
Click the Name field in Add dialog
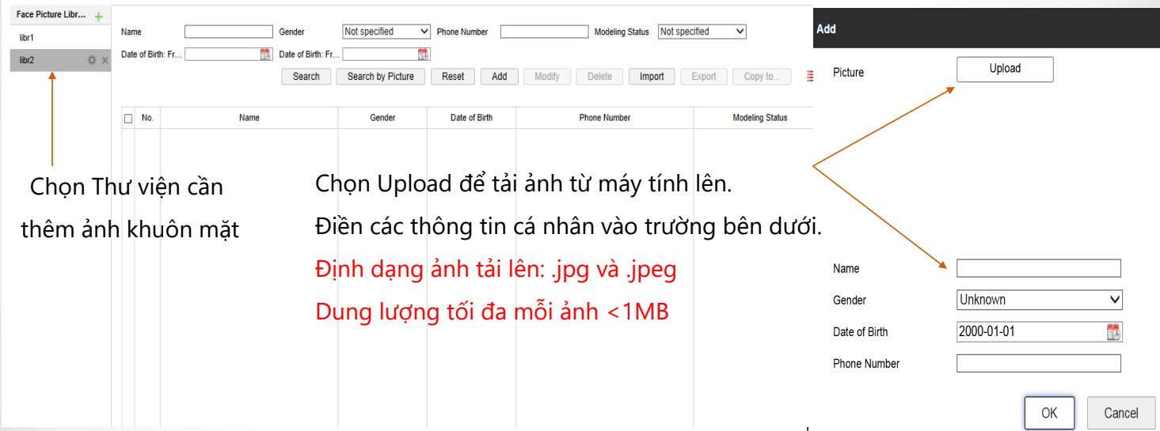(1038, 269)
